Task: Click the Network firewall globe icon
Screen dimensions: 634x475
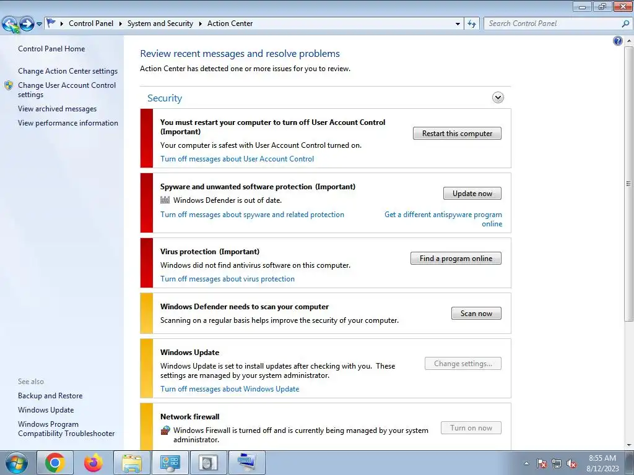Action: tap(165, 430)
